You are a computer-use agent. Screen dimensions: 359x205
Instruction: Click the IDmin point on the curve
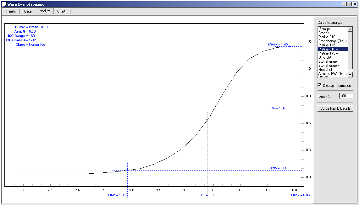click(x=127, y=170)
